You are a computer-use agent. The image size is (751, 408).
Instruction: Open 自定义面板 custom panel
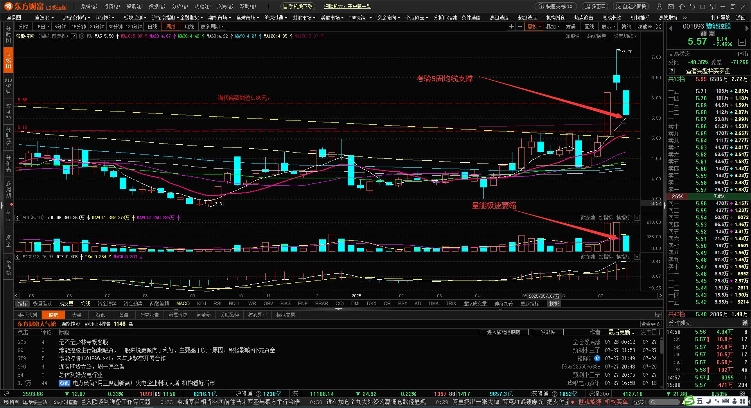click(631, 6)
